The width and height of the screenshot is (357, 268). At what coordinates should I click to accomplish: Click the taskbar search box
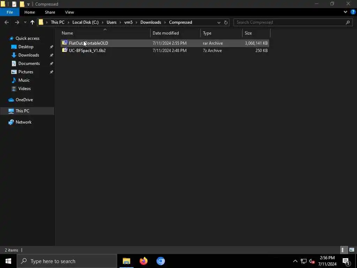pos(67,261)
